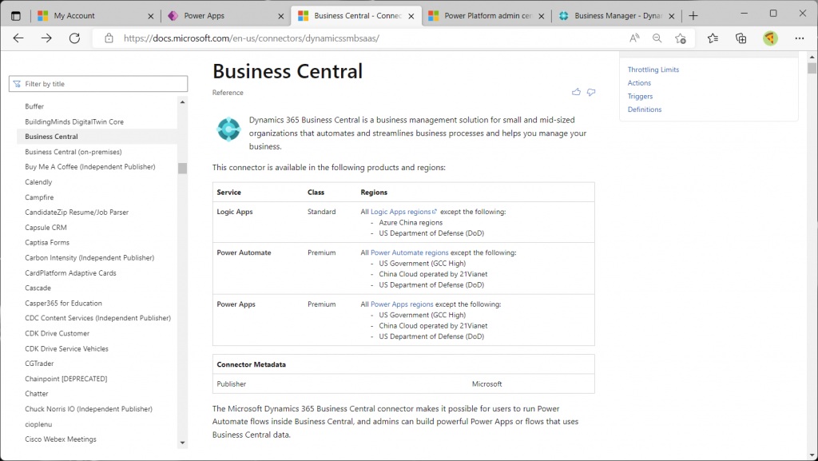Open CDC Content Services entry
This screenshot has height=461, width=818.
[97, 318]
